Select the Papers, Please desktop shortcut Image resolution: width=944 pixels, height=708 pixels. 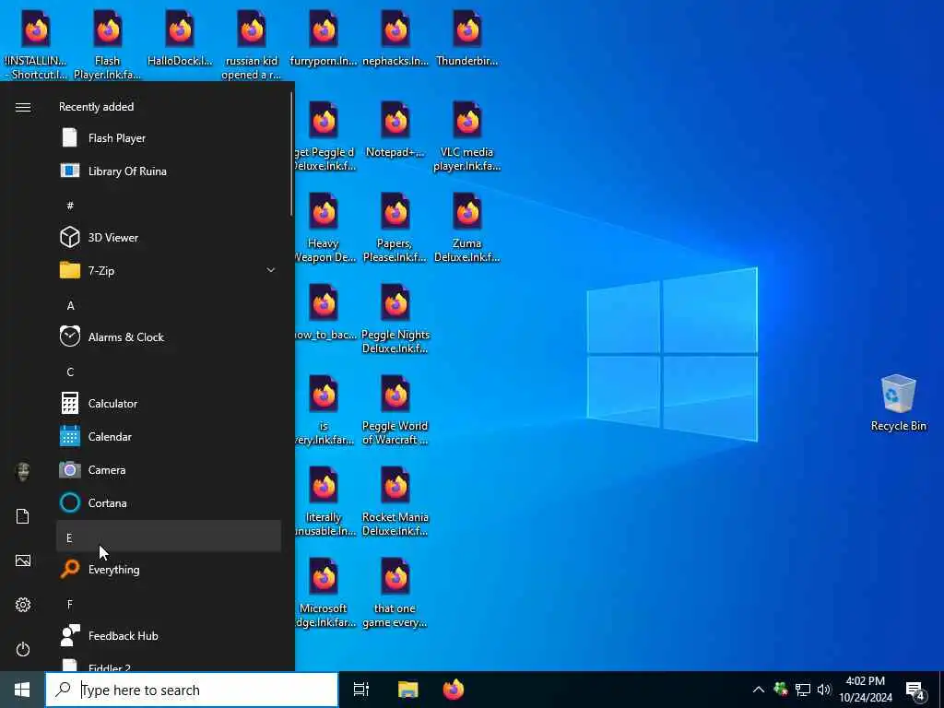[395, 228]
